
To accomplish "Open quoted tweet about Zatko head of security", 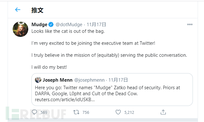I will (x=112, y=90).
